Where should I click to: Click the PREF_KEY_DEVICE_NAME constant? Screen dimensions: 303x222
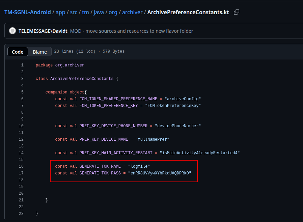[x=104, y=139]
